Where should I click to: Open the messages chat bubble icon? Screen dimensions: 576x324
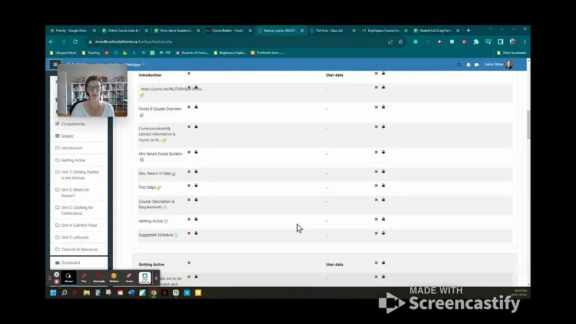(477, 64)
